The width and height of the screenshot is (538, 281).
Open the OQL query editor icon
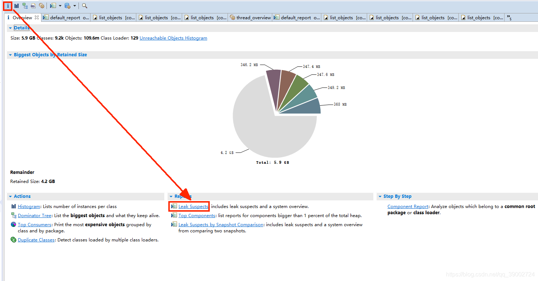pos(33,6)
